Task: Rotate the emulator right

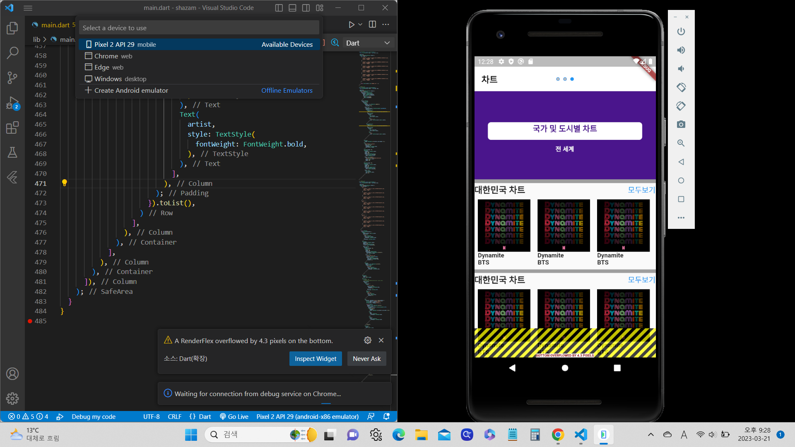Action: 681,106
